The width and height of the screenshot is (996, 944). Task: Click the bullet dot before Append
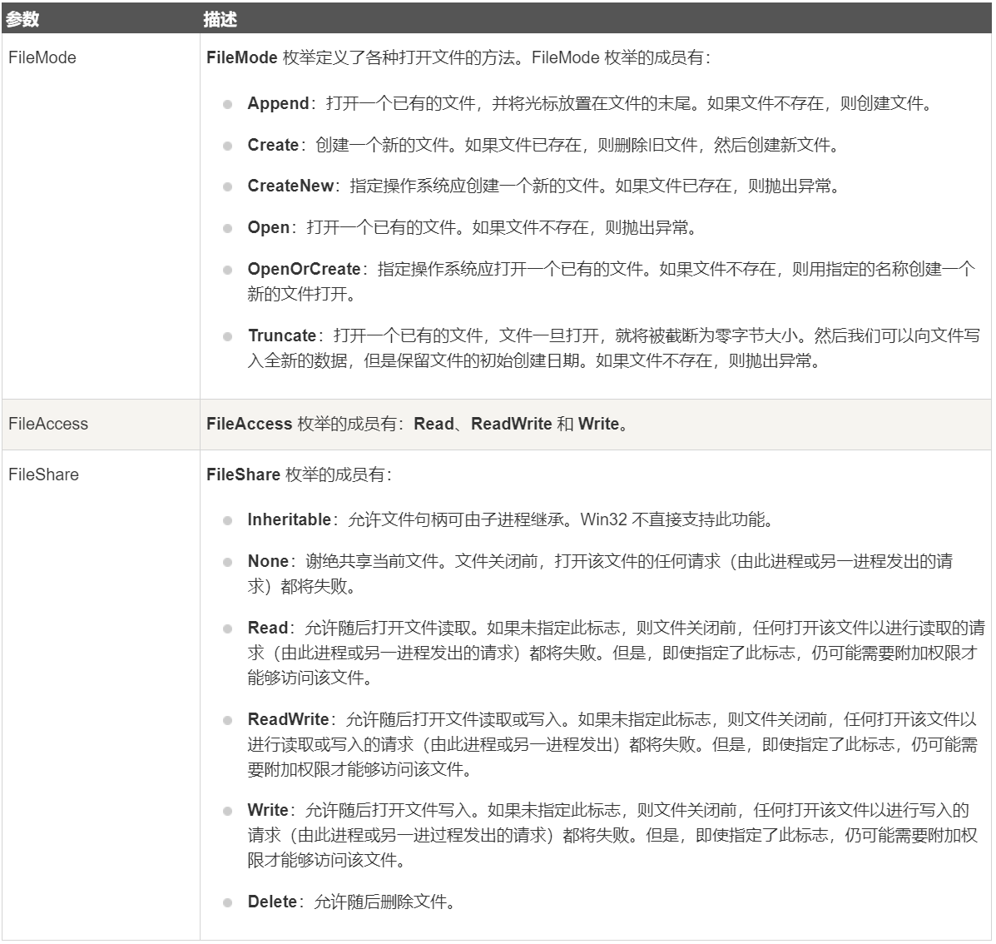[227, 105]
